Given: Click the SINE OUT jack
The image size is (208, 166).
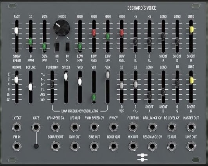Looking at the screenshot, I should pos(94,146).
